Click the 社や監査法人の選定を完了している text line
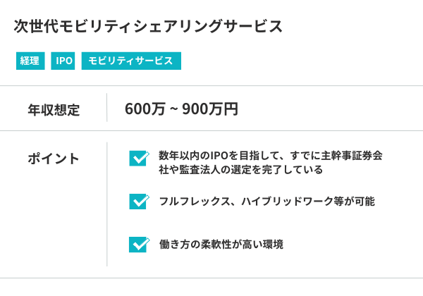Viewport: 423px width, 296px height. [x=240, y=170]
